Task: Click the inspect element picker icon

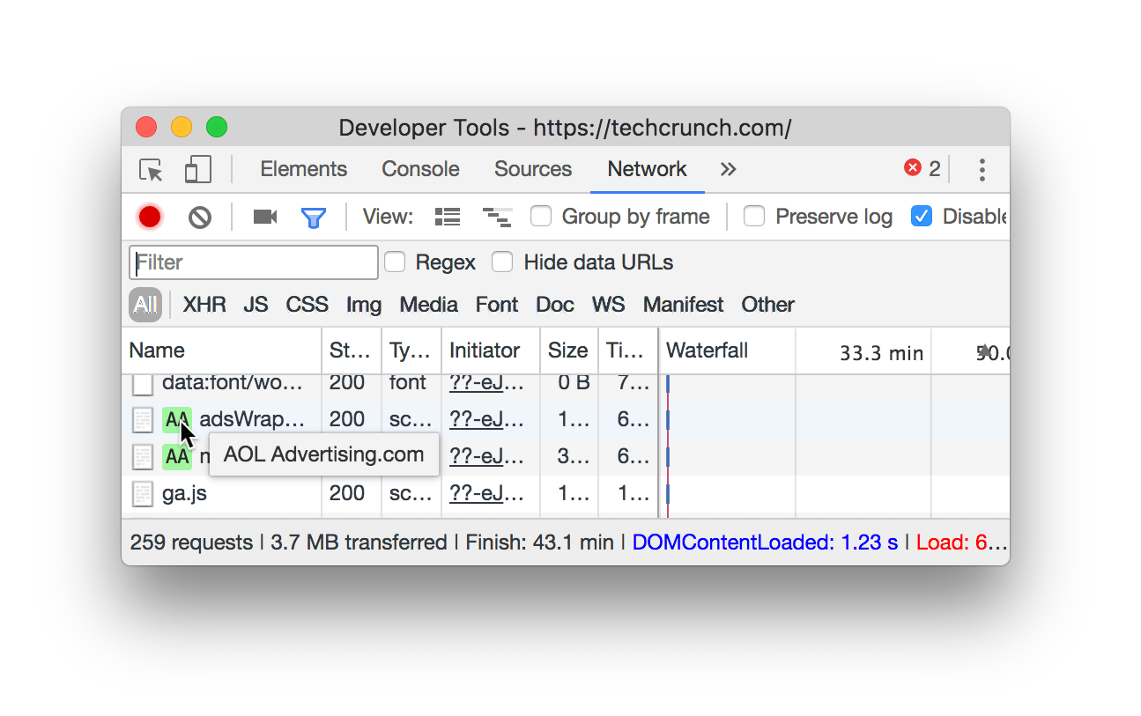Action: coord(152,170)
